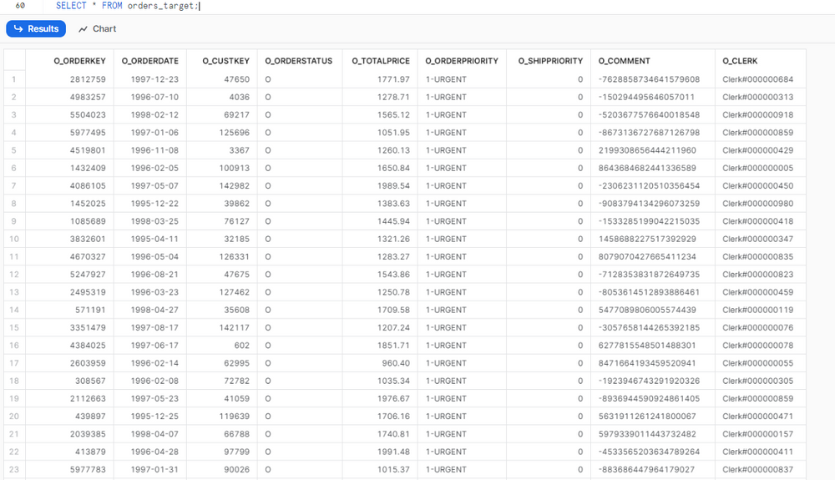
Task: Select the cell with order key 2812759
Action: tap(82, 79)
